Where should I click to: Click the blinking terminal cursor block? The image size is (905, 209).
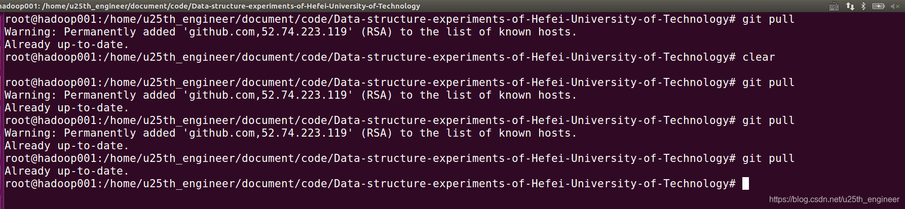point(745,184)
